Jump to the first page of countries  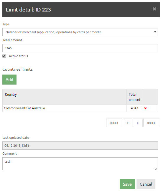click(x=114, y=123)
